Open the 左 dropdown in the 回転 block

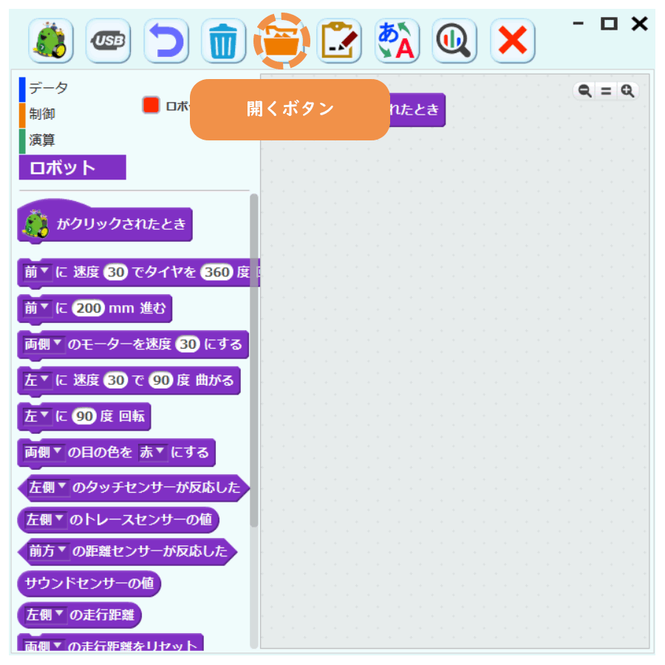tap(36, 416)
